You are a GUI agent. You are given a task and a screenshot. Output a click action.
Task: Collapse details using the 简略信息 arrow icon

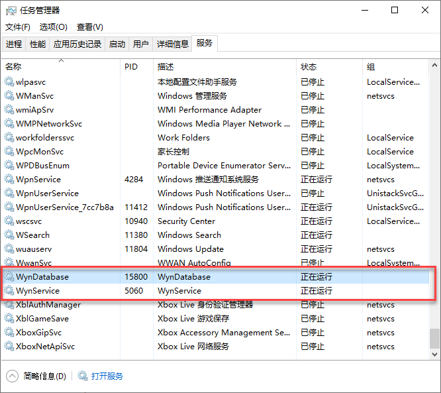point(12,376)
